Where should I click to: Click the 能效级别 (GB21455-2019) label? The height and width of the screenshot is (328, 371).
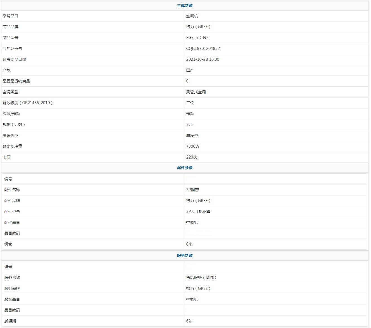tap(28, 103)
